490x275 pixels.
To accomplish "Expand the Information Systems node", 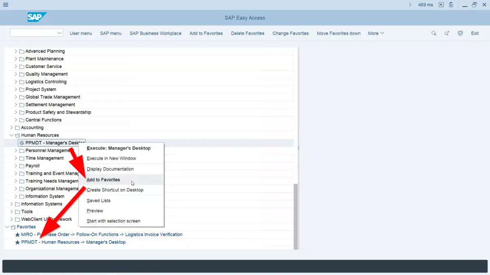I will tap(11, 204).
